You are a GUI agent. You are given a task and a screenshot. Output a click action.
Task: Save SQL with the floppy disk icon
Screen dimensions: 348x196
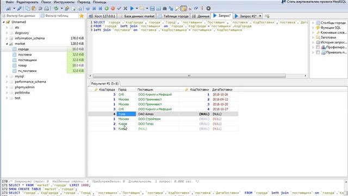pyautogui.click(x=152, y=9)
